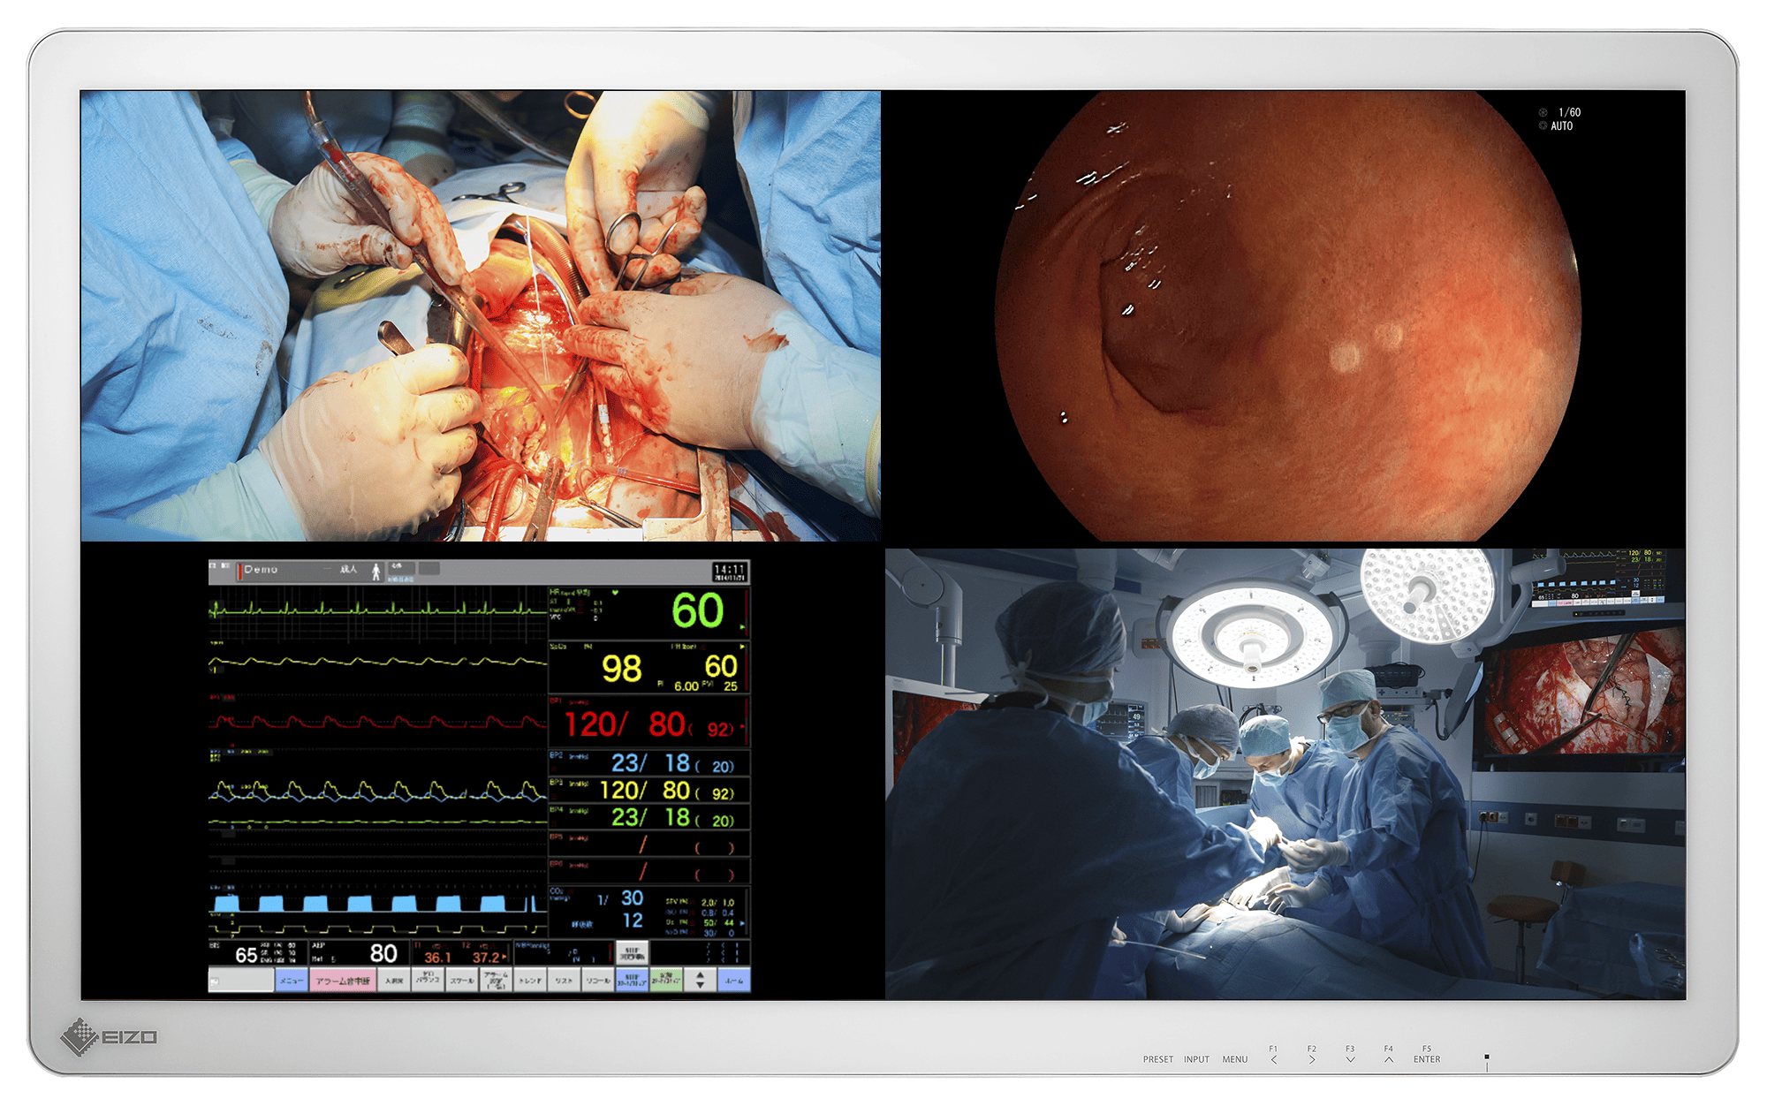
Task: Click the adult patient figure icon
Action: [375, 572]
